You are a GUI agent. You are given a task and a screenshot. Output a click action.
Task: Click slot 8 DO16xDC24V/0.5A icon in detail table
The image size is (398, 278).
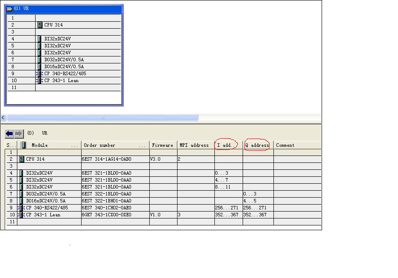click(x=21, y=201)
